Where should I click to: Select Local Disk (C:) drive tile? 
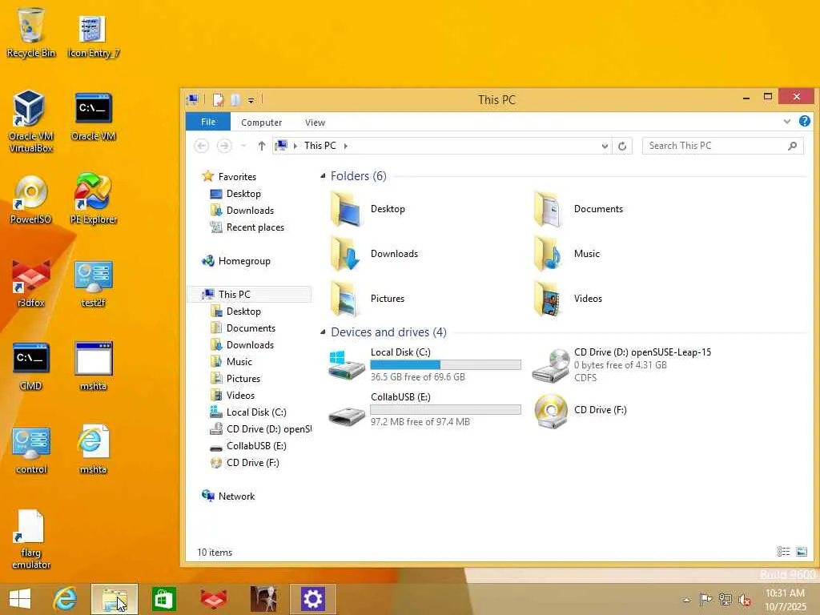pos(424,364)
